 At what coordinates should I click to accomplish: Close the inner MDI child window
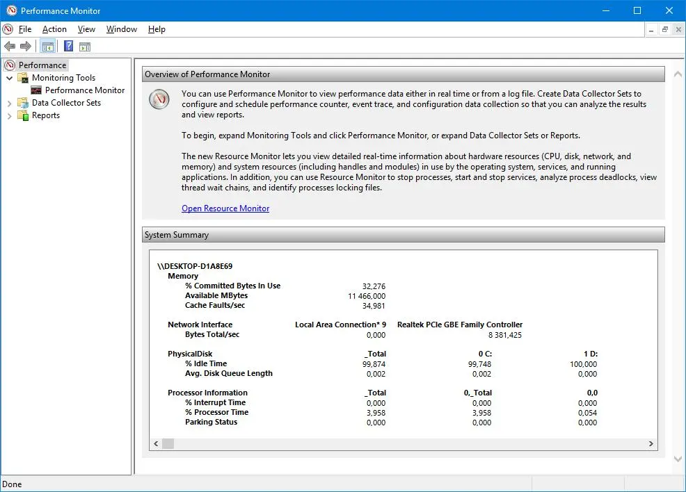point(678,30)
